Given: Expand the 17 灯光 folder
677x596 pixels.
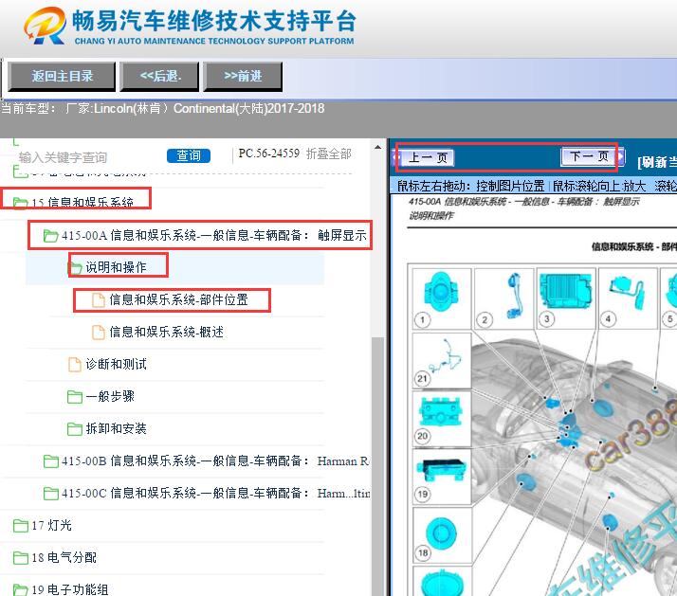Looking at the screenshot, I should pyautogui.click(x=43, y=525).
